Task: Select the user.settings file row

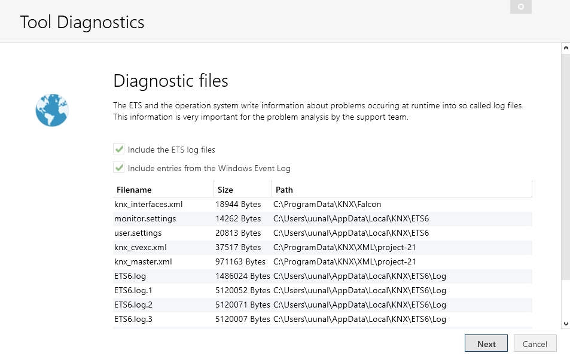Action: coord(322,233)
